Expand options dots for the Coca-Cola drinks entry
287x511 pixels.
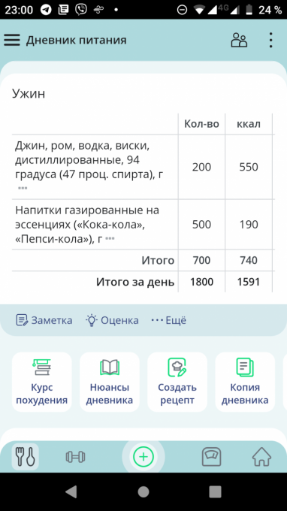(x=110, y=239)
